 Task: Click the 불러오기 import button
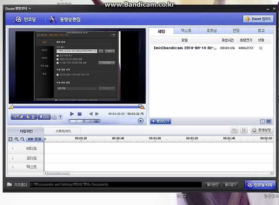(x=161, y=121)
